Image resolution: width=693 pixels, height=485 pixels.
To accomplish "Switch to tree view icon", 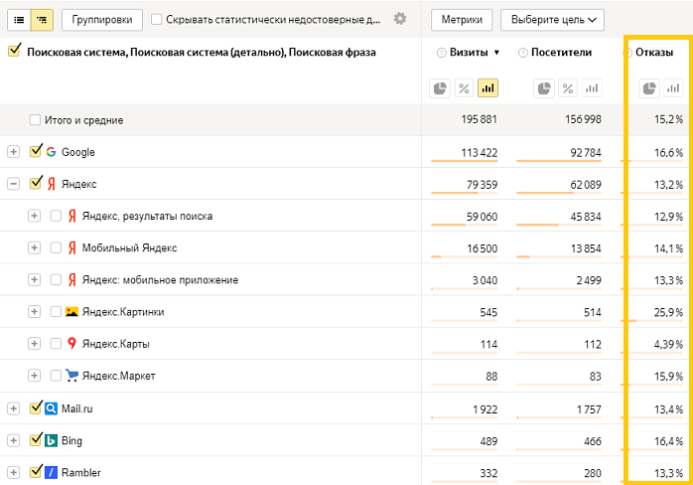I will [x=42, y=20].
